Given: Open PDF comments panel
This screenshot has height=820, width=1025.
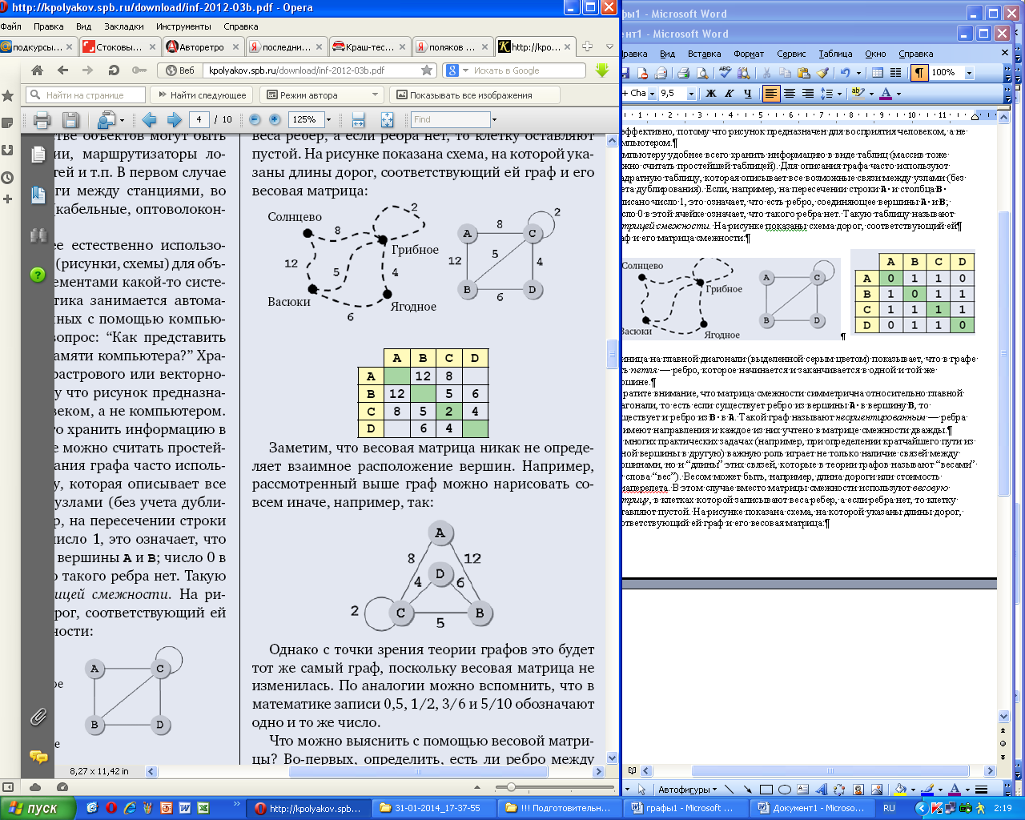Looking at the screenshot, I should tap(38, 757).
